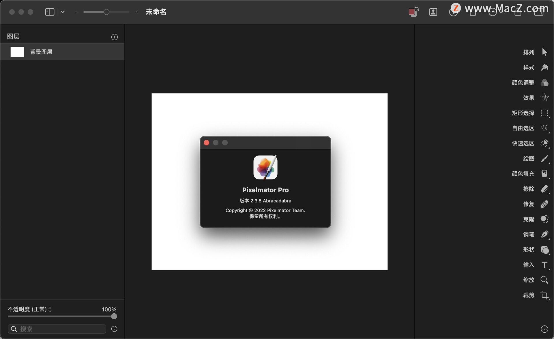The height and width of the screenshot is (339, 554).
Task: Close the Pixelmator Pro about dialog
Action: [x=206, y=143]
